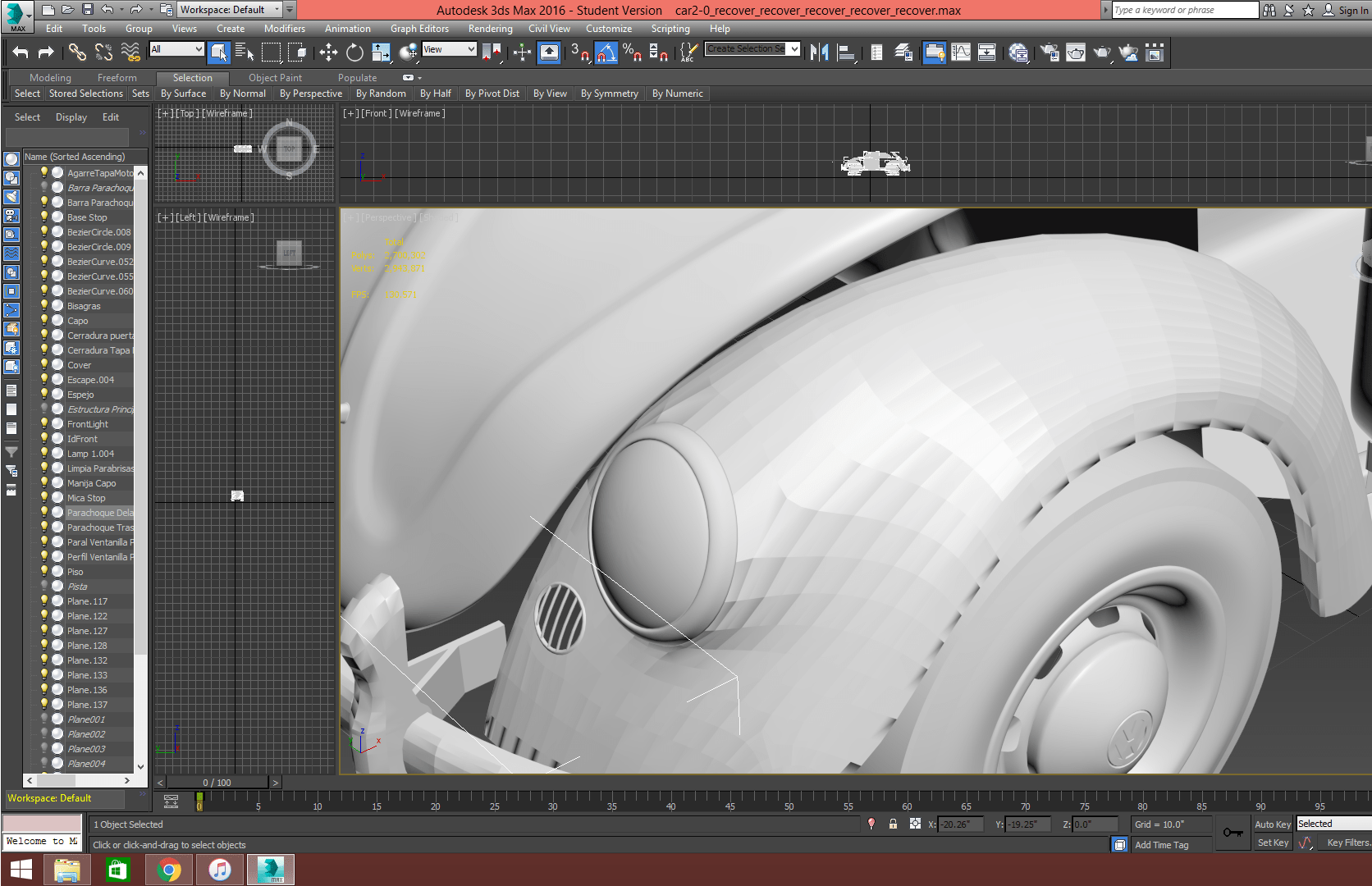Viewport: 1372px width, 886px height.
Task: Open the Workspace: Default dropdown
Action: pos(230,10)
